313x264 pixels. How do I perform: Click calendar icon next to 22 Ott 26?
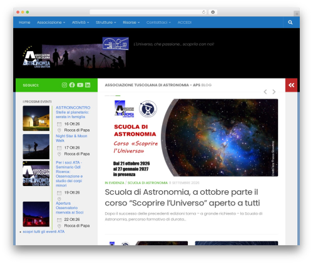[59, 220]
